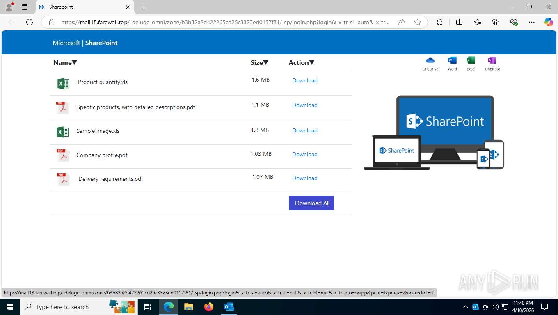The width and height of the screenshot is (558, 315).
Task: Click the taskbar search box
Action: point(78,307)
